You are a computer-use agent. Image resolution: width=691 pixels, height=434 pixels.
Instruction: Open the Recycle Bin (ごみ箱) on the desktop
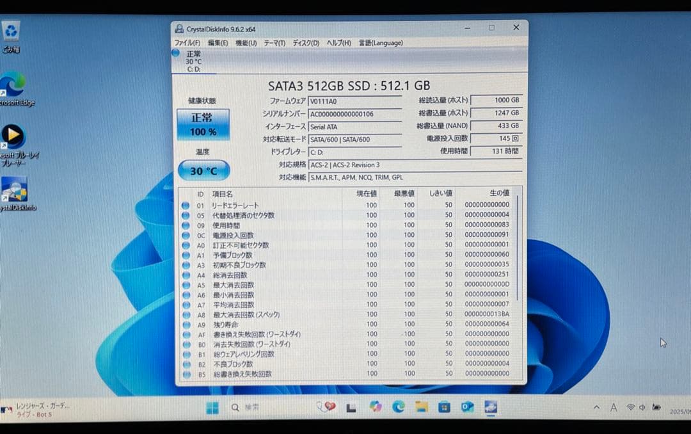pos(10,31)
